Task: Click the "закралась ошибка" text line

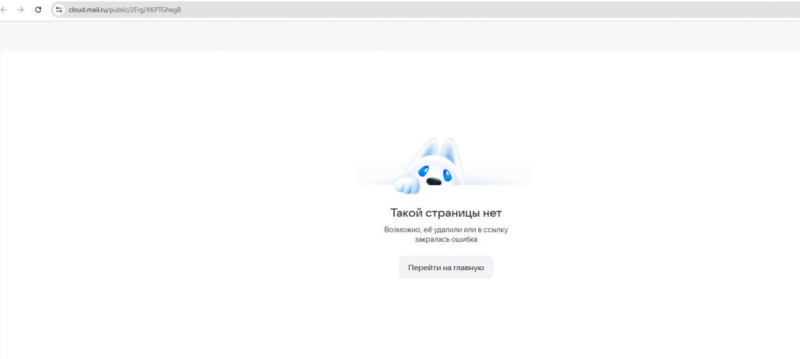Action: (x=446, y=240)
